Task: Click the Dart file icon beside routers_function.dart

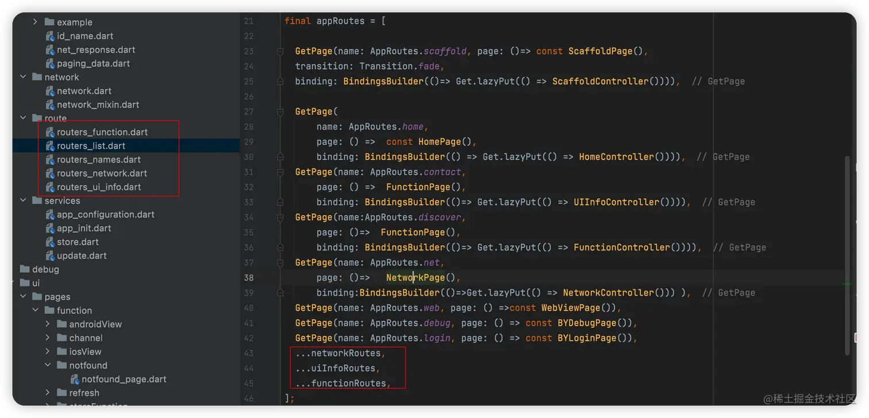Action: 50,132
